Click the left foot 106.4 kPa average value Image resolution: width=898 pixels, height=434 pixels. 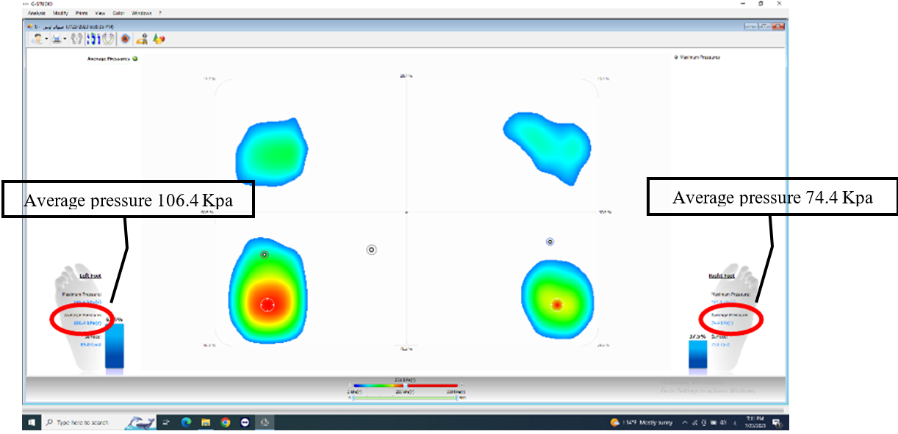click(x=87, y=322)
